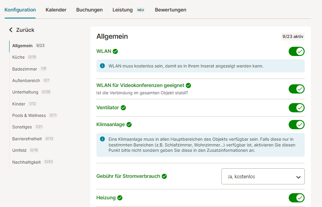Switch off the Klimaanlage toggle
Viewport: 322px width, 207px height.
(x=296, y=125)
